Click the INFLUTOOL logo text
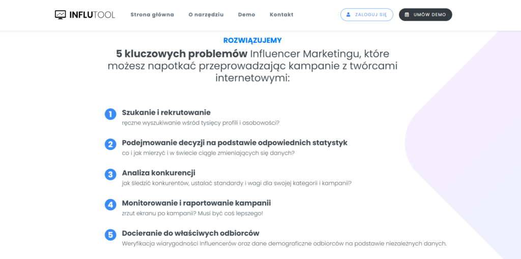 coord(92,15)
